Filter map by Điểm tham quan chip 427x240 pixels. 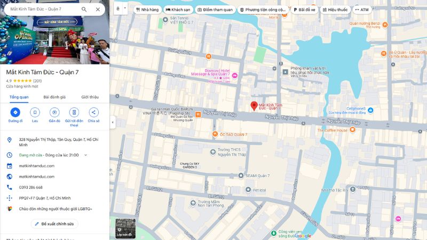pos(215,10)
